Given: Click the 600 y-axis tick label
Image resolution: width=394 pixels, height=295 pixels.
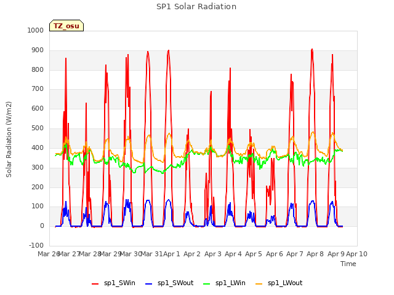Looking at the screenshot, I should click(38, 108).
